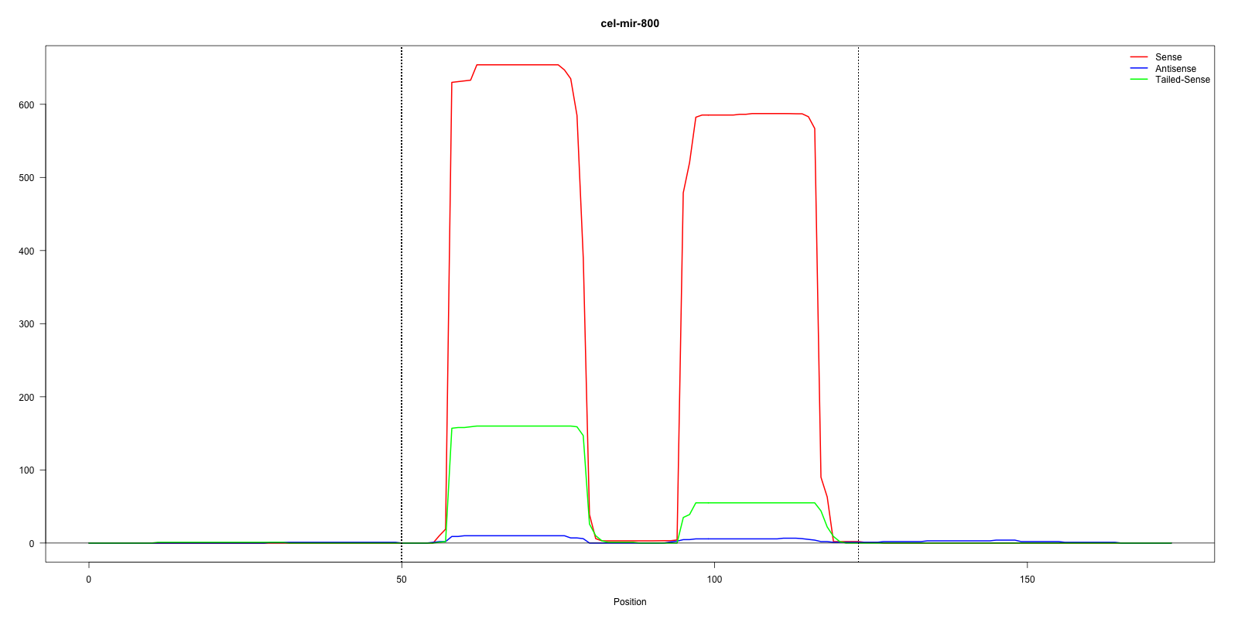This screenshot has height=619, width=1238.
Task: Click the blue Antisense legend line swatch
Action: coord(1138,69)
